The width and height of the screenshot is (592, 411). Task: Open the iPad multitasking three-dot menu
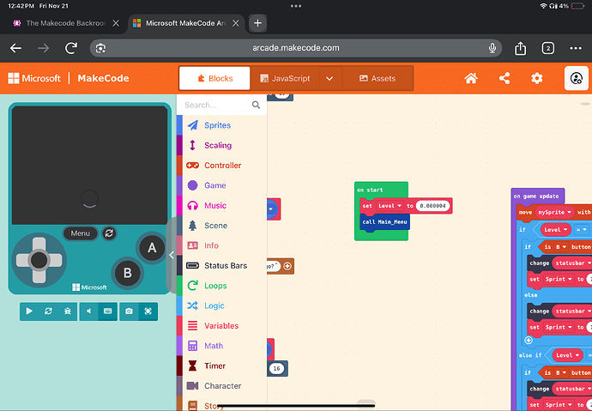click(296, 6)
